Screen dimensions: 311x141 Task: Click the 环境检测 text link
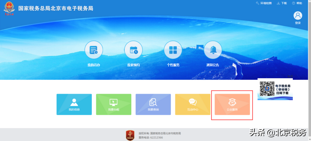click(266, 3)
